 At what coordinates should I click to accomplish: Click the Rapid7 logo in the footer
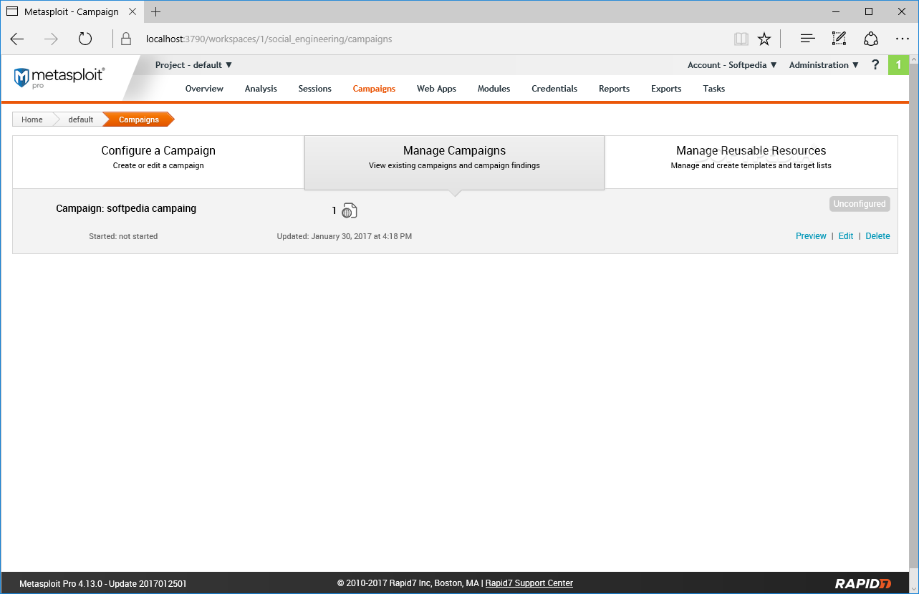(x=863, y=583)
